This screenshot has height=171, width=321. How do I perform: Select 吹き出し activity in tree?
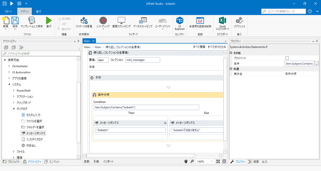29,145
